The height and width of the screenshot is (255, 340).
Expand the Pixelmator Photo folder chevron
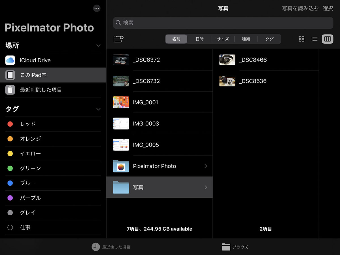coord(206,166)
